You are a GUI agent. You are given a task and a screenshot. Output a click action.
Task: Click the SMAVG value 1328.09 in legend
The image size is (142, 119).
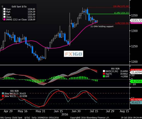click(31, 19)
